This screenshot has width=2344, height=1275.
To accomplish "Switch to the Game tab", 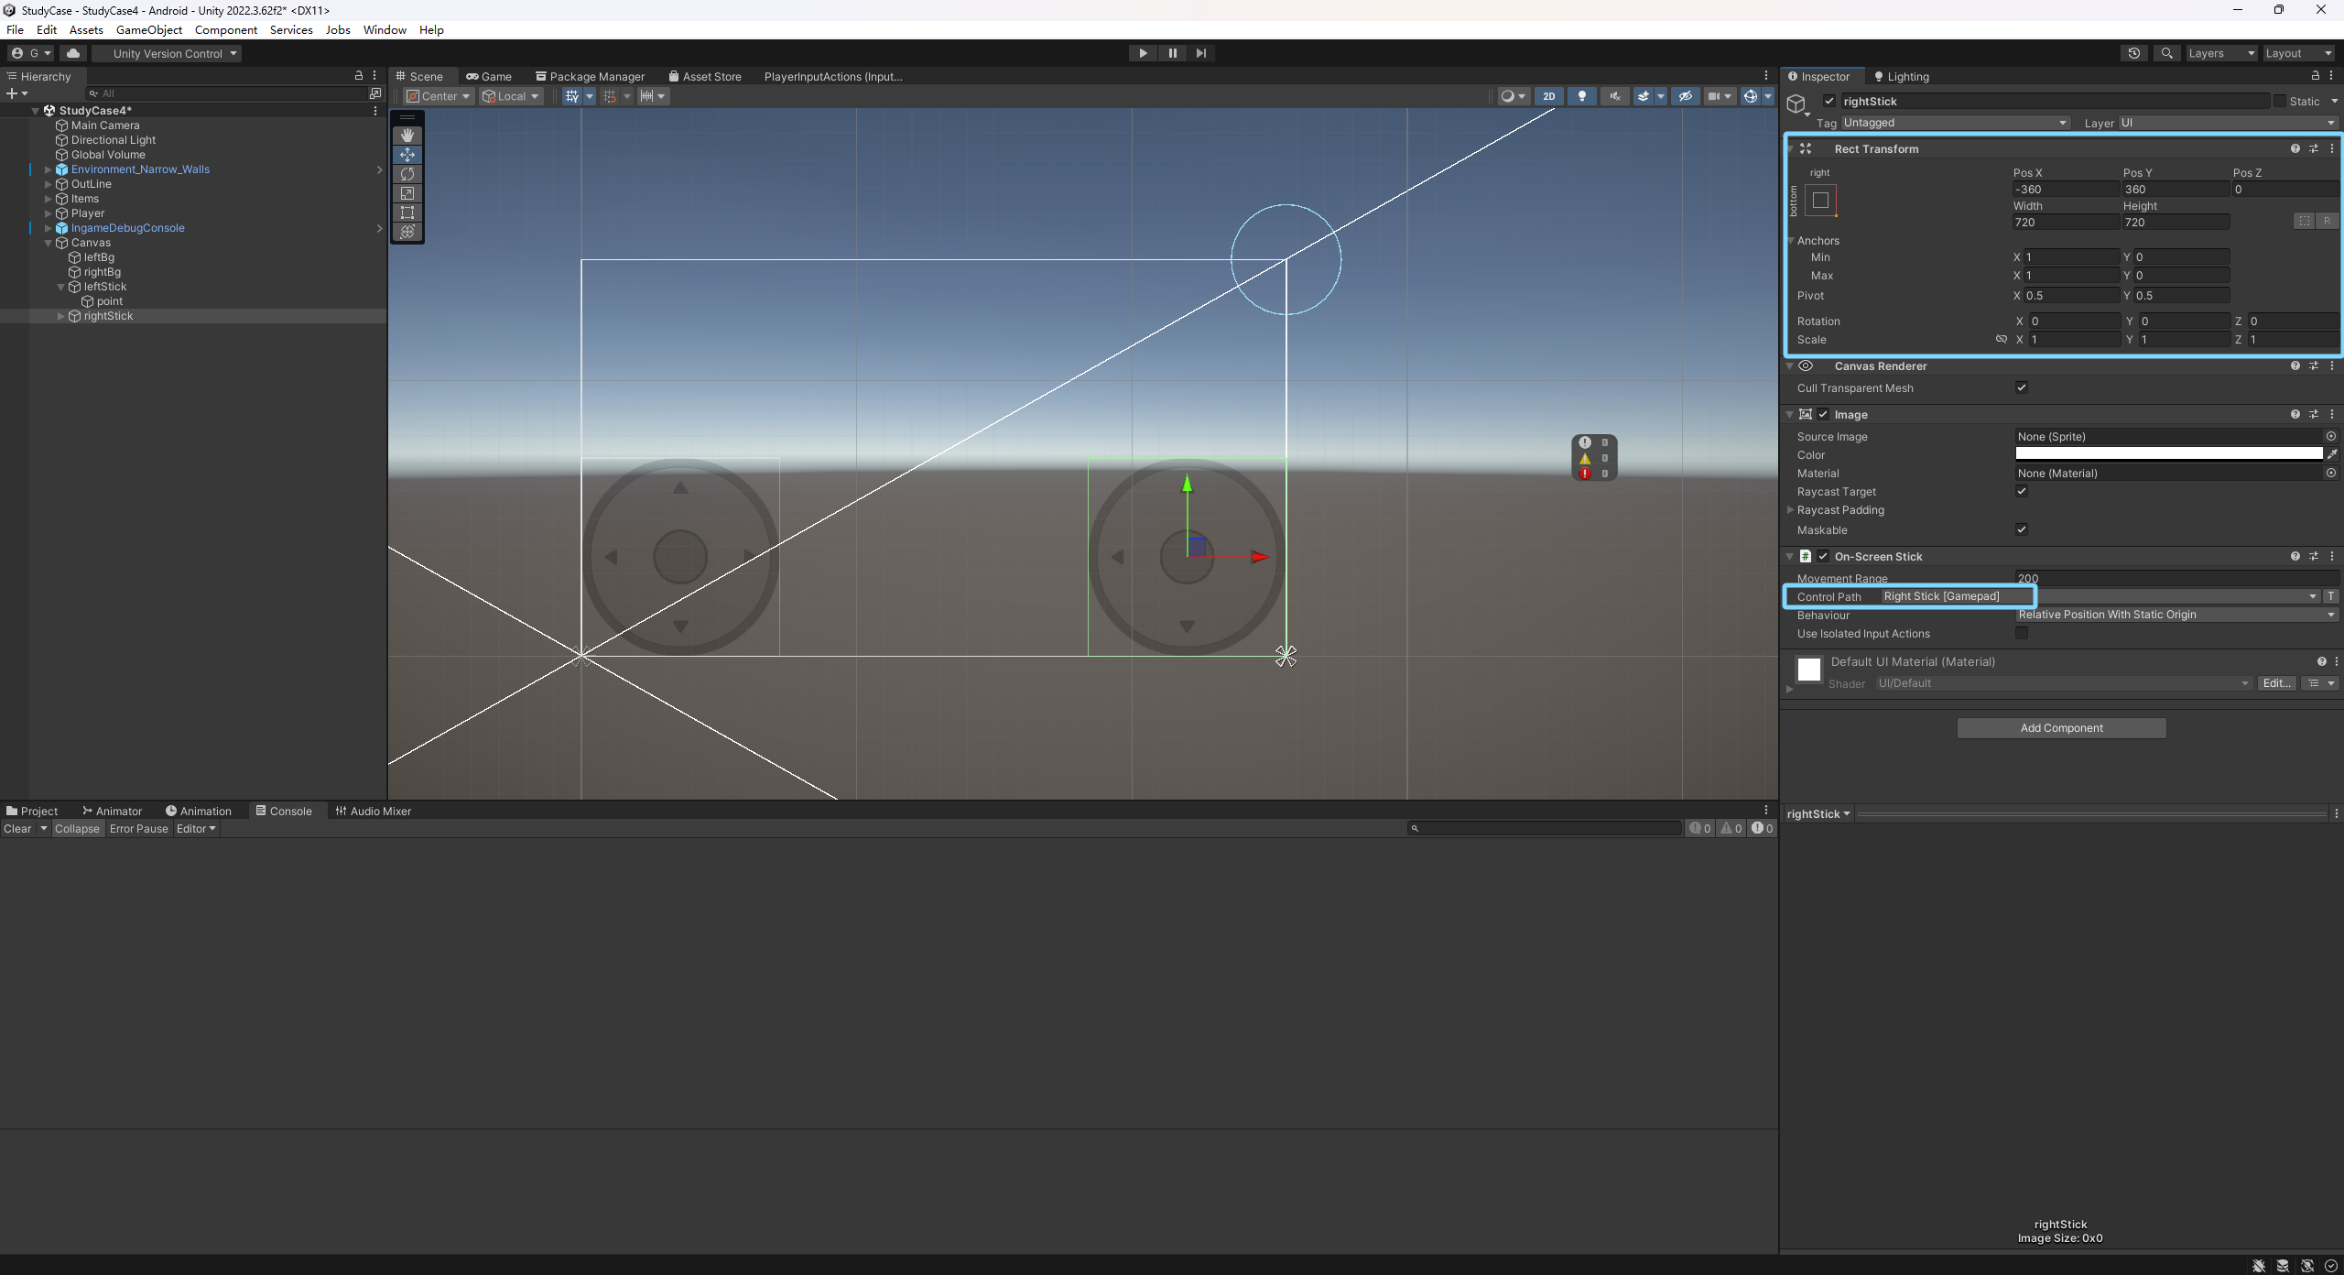I will [489, 76].
